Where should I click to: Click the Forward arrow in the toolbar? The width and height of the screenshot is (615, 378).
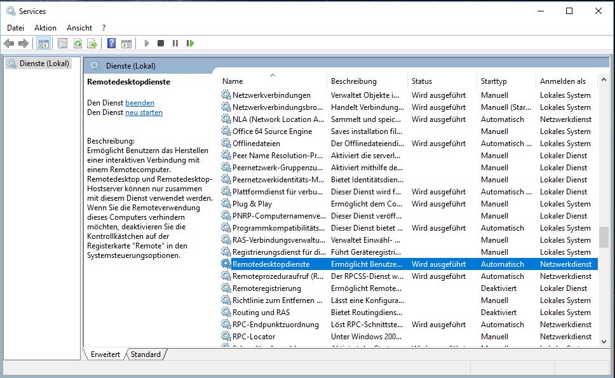tap(24, 43)
